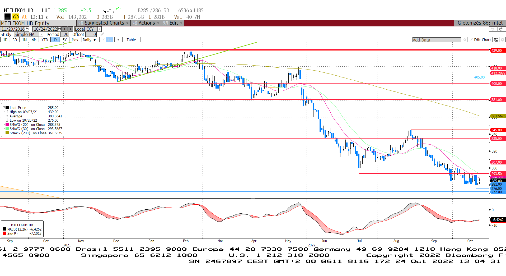The image size is (506, 276).
Task: Select the YTD range tab
Action: (45, 40)
